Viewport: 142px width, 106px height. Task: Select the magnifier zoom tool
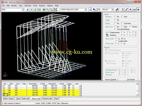click(x=48, y=9)
